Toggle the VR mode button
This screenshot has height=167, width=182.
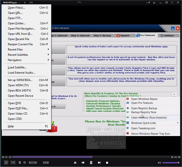tap(13, 162)
